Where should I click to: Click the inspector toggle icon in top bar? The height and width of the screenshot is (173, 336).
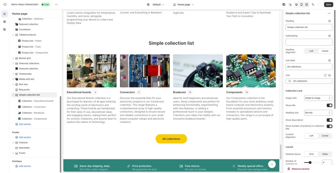(290, 5)
